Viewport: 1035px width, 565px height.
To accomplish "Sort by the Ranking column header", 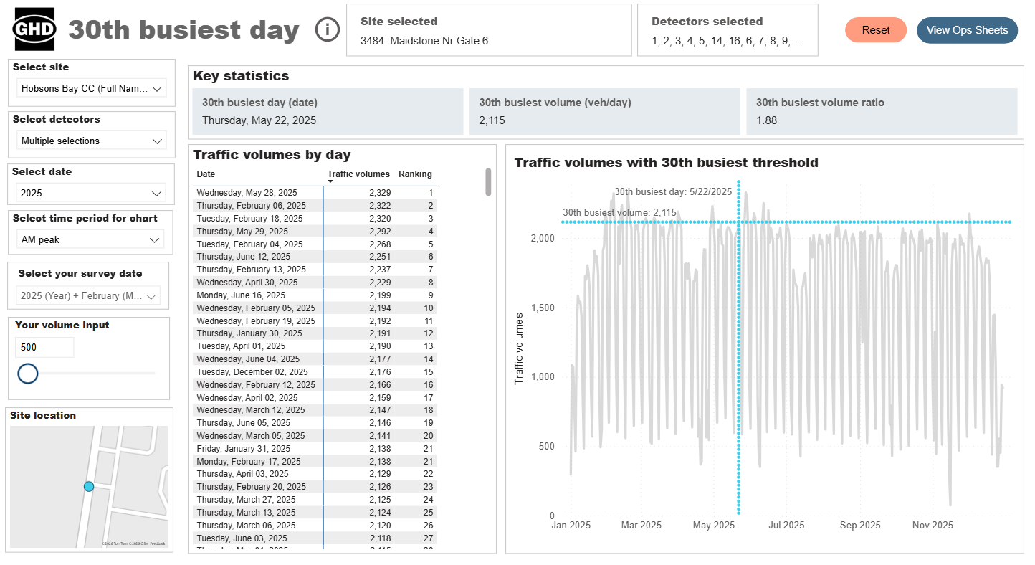I will 415,174.
